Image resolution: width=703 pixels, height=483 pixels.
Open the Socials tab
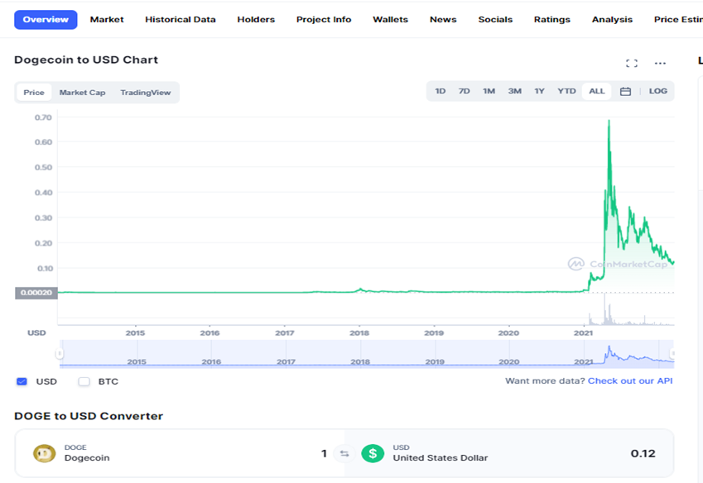(x=495, y=20)
